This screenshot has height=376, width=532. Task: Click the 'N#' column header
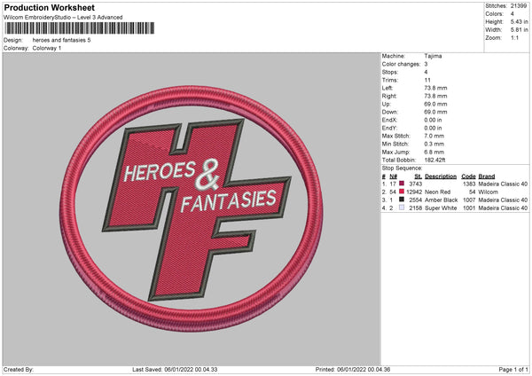pyautogui.click(x=393, y=176)
